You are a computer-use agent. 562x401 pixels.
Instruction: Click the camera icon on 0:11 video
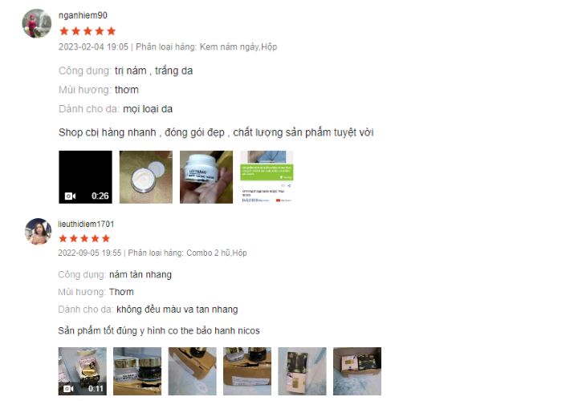click(x=68, y=388)
